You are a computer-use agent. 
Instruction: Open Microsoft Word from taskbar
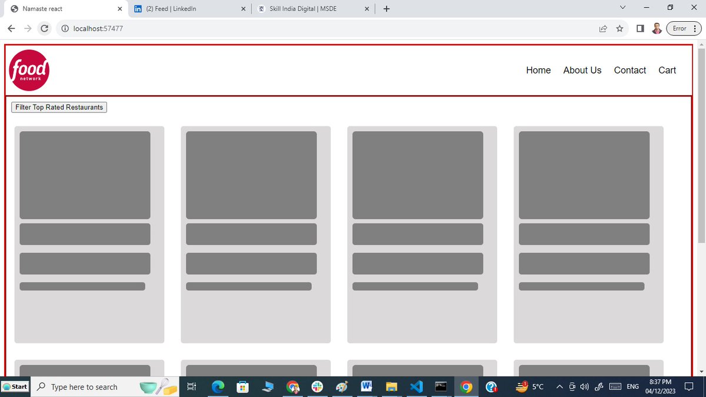point(367,387)
